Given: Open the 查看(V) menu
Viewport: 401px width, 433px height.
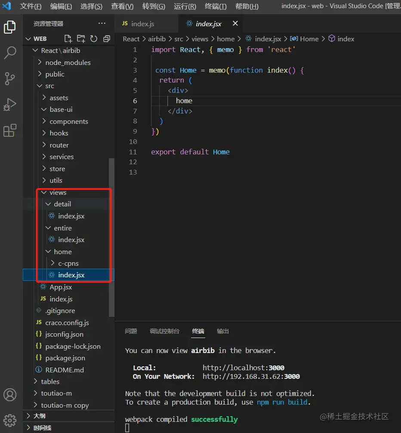Looking at the screenshot, I should coord(122,6).
